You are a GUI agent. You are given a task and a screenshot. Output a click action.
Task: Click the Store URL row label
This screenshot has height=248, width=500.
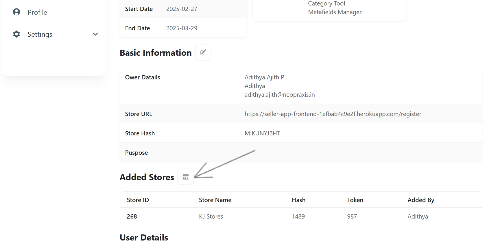(x=139, y=114)
